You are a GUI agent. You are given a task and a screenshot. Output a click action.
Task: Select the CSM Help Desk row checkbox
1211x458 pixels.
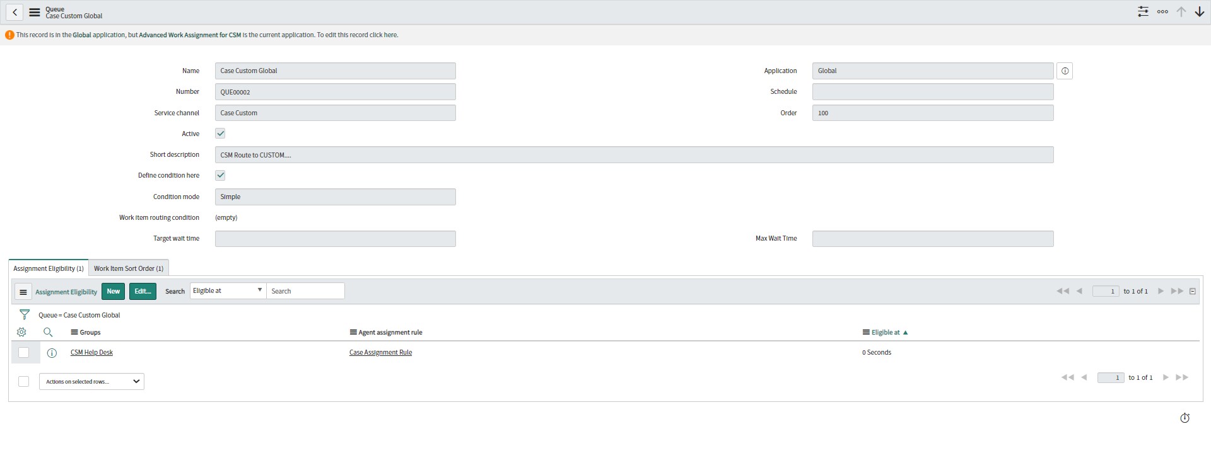pos(24,353)
